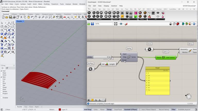Tick the Disable osnap checkbox
The width and height of the screenshot is (198, 111).
point(2,98)
